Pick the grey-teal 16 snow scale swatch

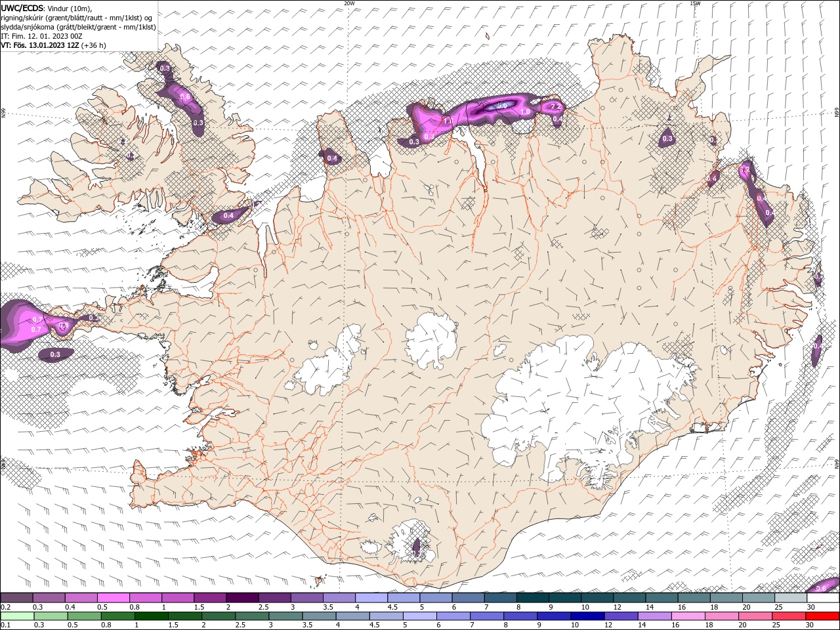(694, 598)
